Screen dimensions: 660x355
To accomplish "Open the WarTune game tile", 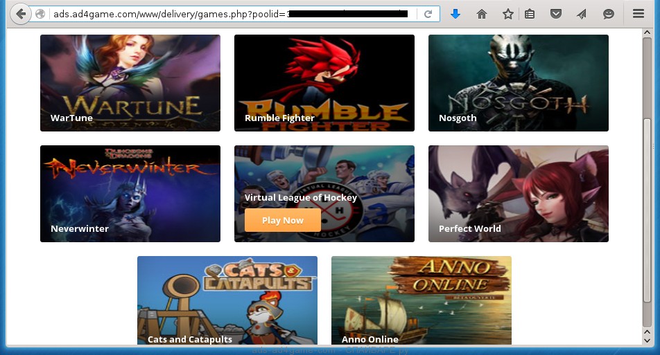I will click(x=130, y=83).
